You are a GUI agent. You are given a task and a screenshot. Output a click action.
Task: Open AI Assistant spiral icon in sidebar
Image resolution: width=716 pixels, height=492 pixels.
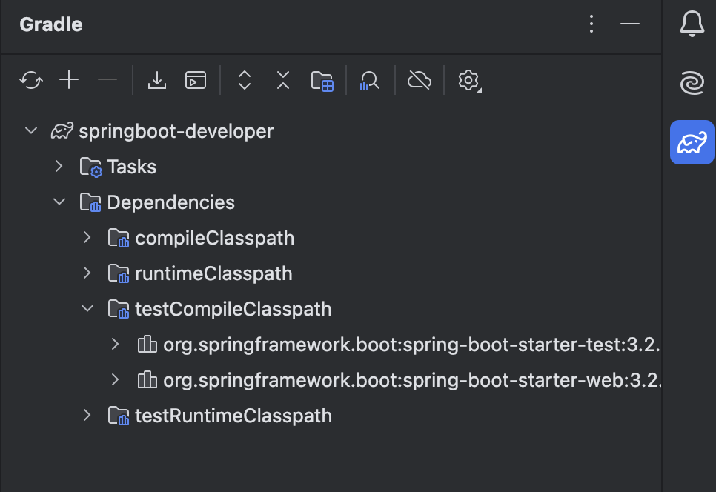click(692, 83)
